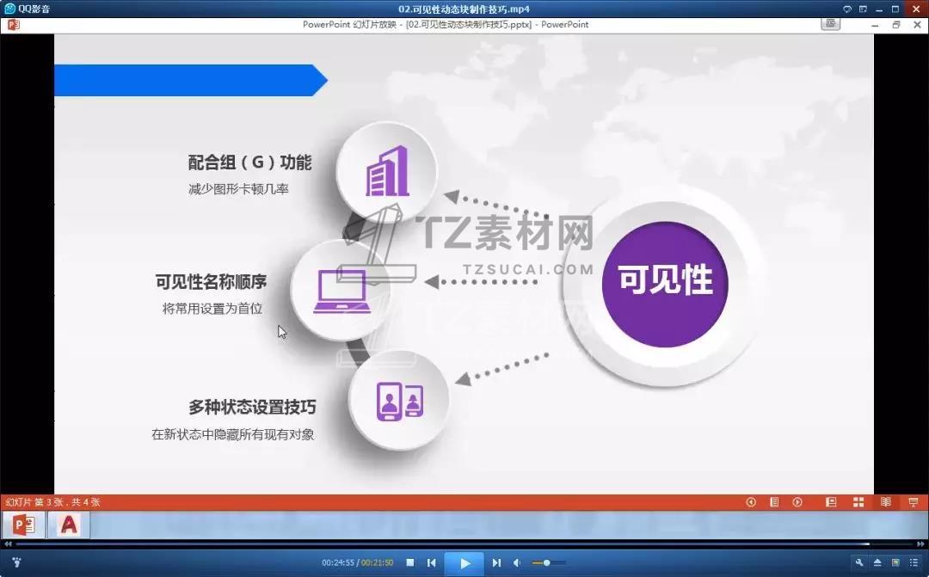Click the PowerPoint display settings button
929x577 pixels.
[831, 24]
